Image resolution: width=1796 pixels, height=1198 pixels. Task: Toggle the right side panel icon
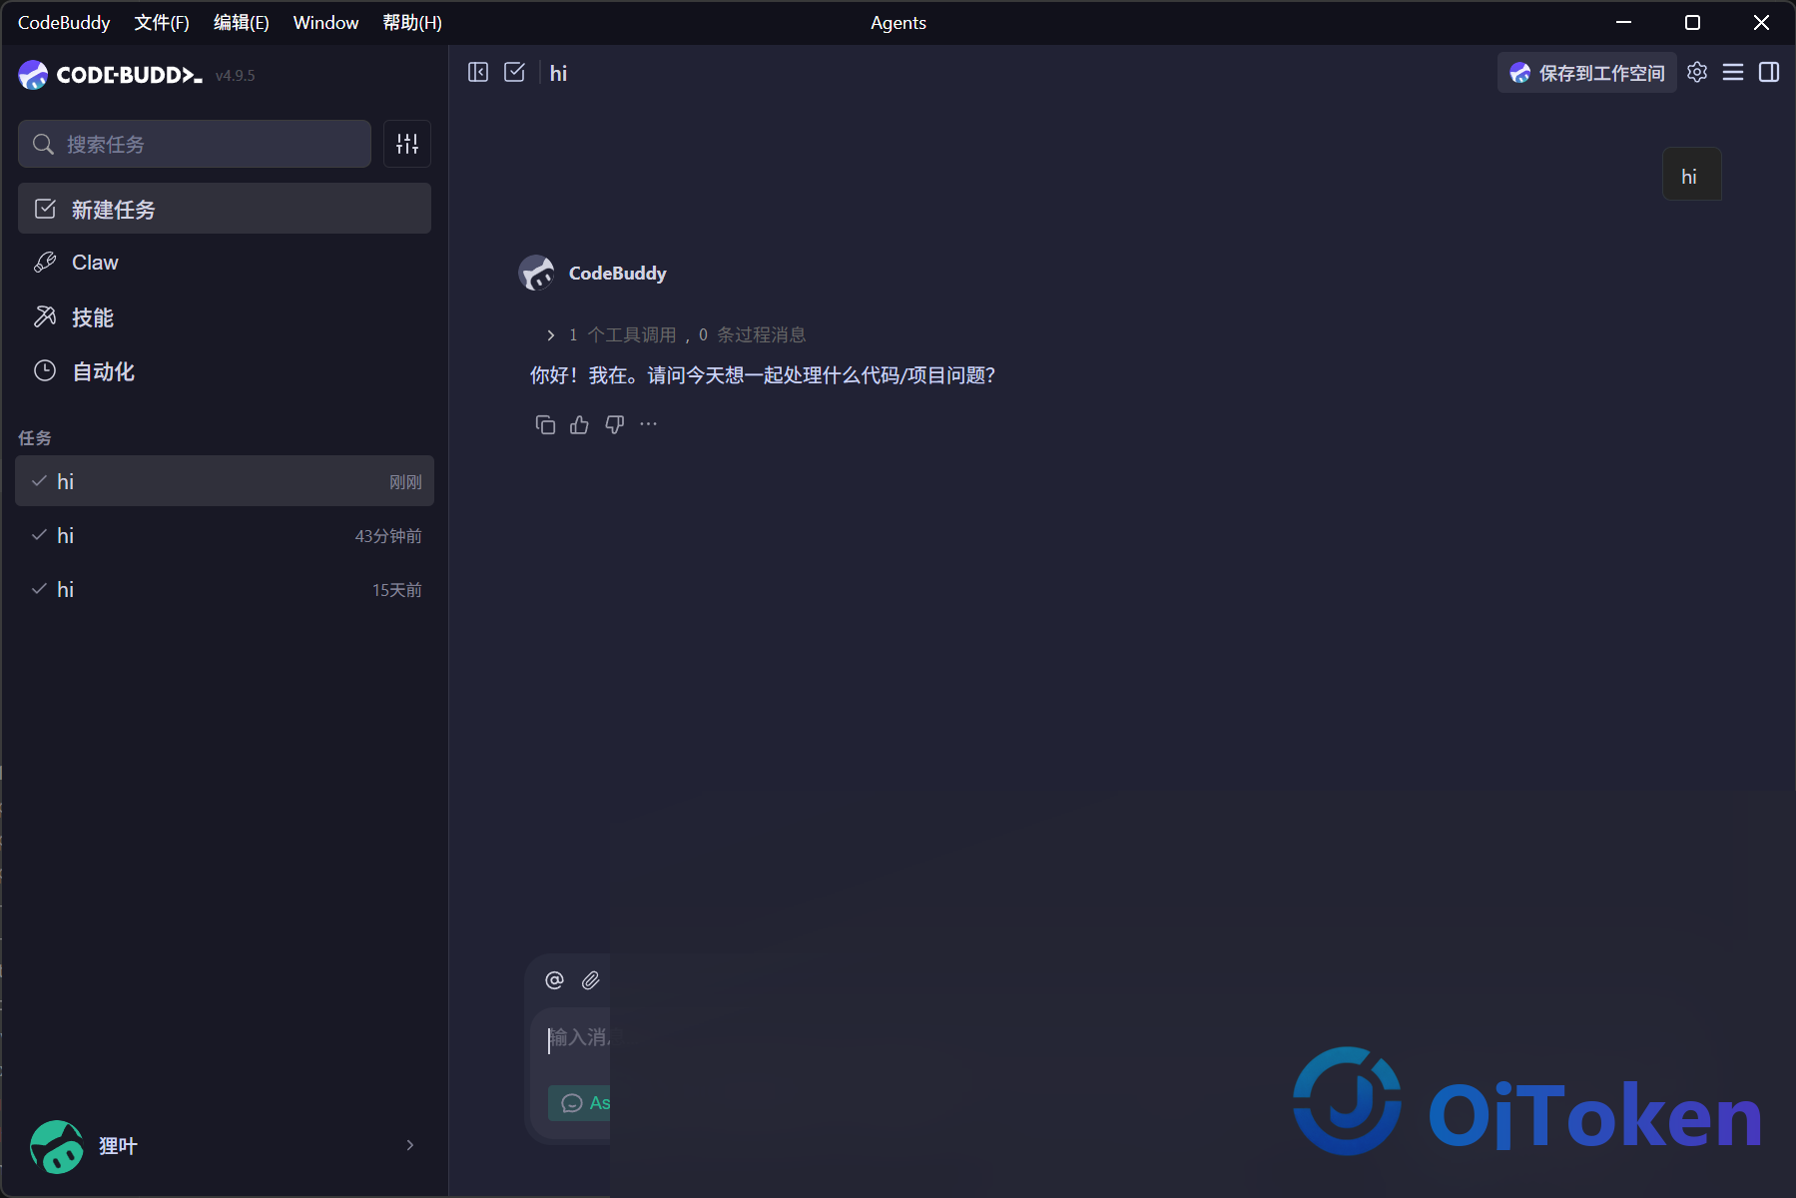pos(1769,72)
